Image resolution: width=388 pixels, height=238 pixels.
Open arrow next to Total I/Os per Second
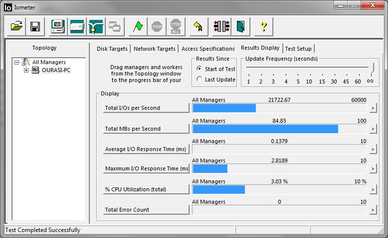click(x=373, y=108)
